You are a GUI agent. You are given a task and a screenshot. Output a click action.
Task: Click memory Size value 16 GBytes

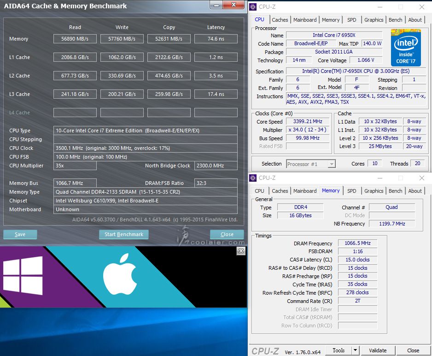pos(300,215)
